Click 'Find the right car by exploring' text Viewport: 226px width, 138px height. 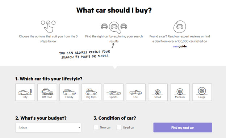(114, 39)
